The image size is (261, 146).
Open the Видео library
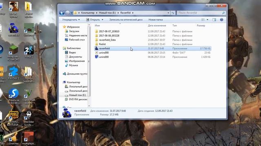point(73,52)
